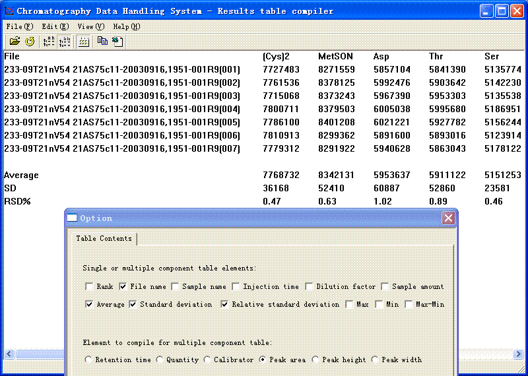Click the MetSON column header
Screen dimensions: 528x376
coord(336,57)
